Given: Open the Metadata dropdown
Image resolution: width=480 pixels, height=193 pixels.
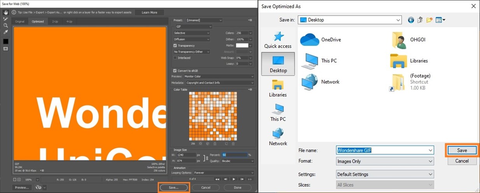Looking at the screenshot, I should [220, 82].
